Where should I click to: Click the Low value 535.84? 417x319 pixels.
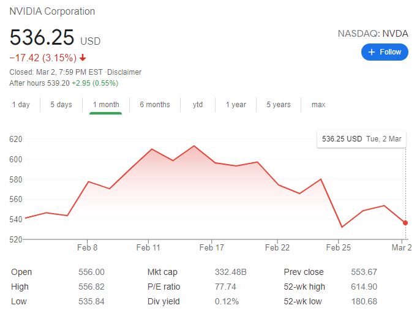91,301
